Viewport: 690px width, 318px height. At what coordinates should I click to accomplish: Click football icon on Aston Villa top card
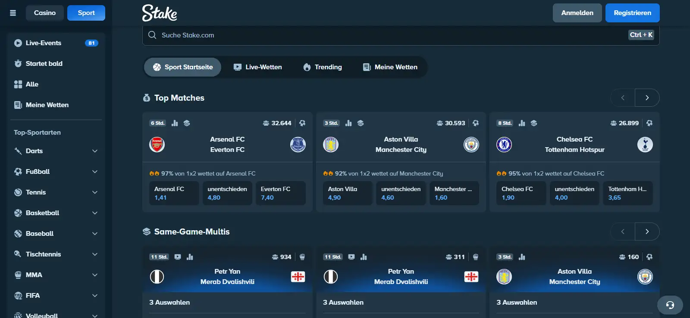click(476, 123)
